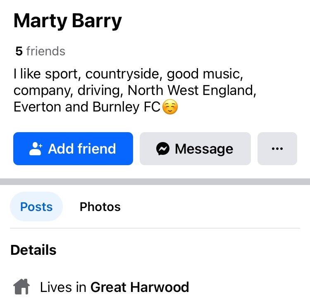The height and width of the screenshot is (306, 310).
Task: Click "Everton and Burnley FC" bio text
Action: 87,107
